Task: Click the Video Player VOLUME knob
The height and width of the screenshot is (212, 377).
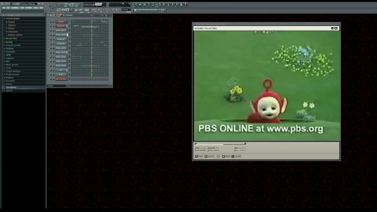Action: click(233, 156)
